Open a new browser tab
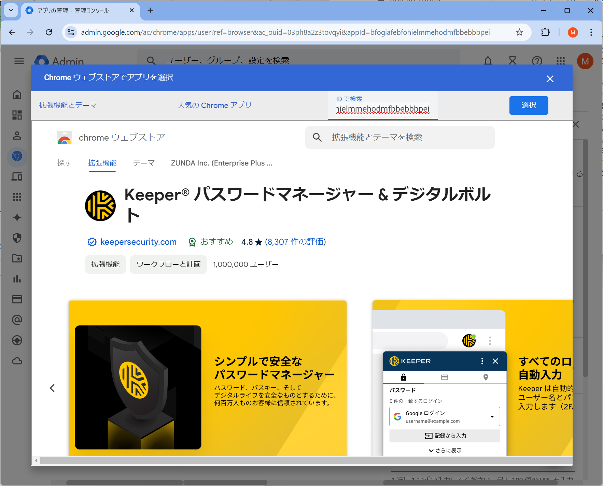The height and width of the screenshot is (486, 603). (x=150, y=10)
